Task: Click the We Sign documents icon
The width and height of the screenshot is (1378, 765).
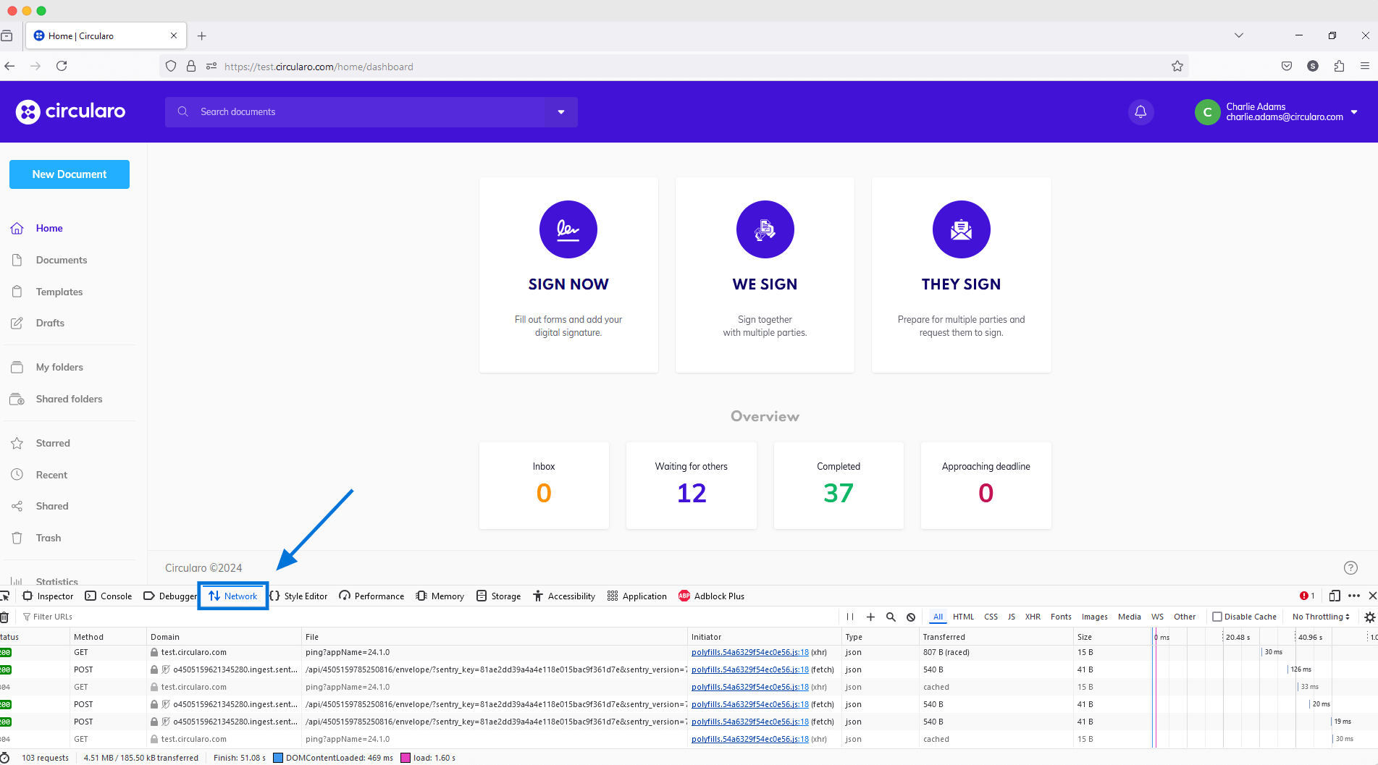Action: click(x=765, y=229)
